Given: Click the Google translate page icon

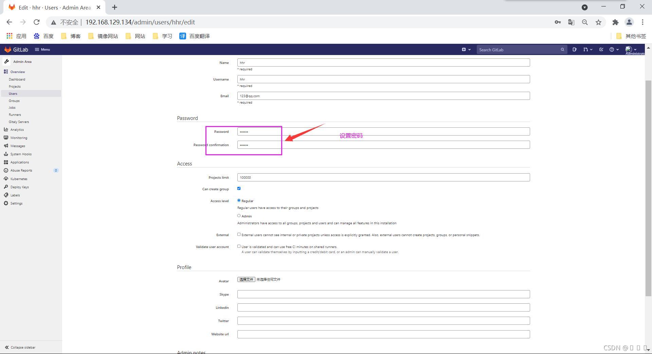Looking at the screenshot, I should coord(571,22).
